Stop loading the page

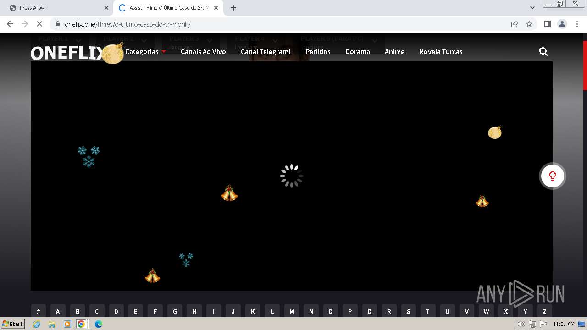tap(39, 24)
